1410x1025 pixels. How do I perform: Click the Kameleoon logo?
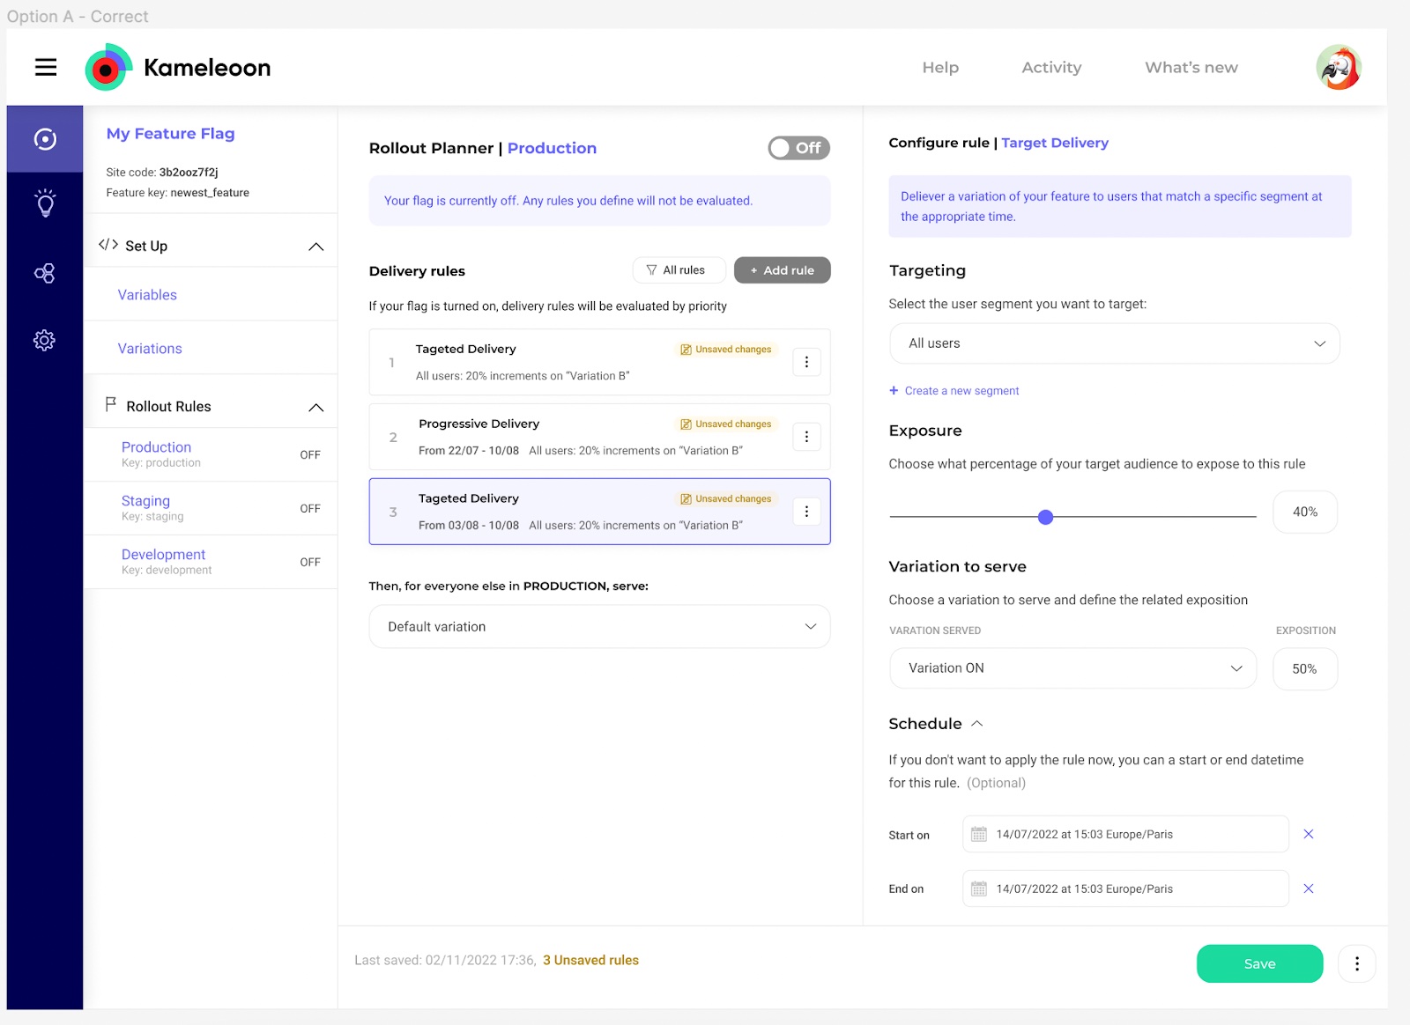[178, 67]
